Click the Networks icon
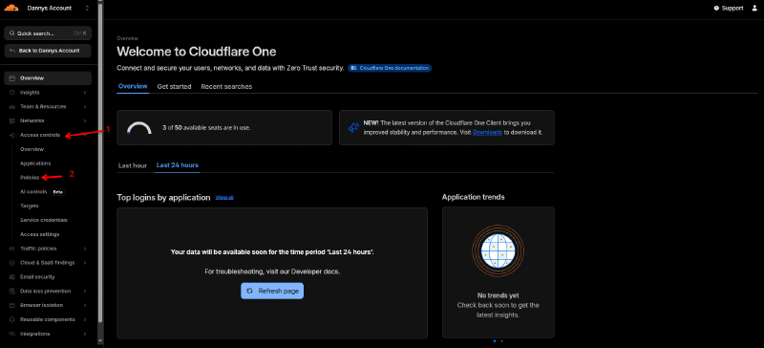This screenshot has height=348, width=764. pos(12,120)
